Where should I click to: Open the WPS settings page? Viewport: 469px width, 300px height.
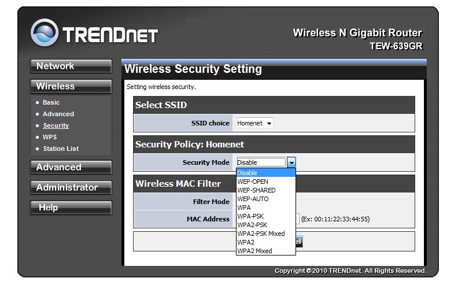pyautogui.click(x=50, y=137)
